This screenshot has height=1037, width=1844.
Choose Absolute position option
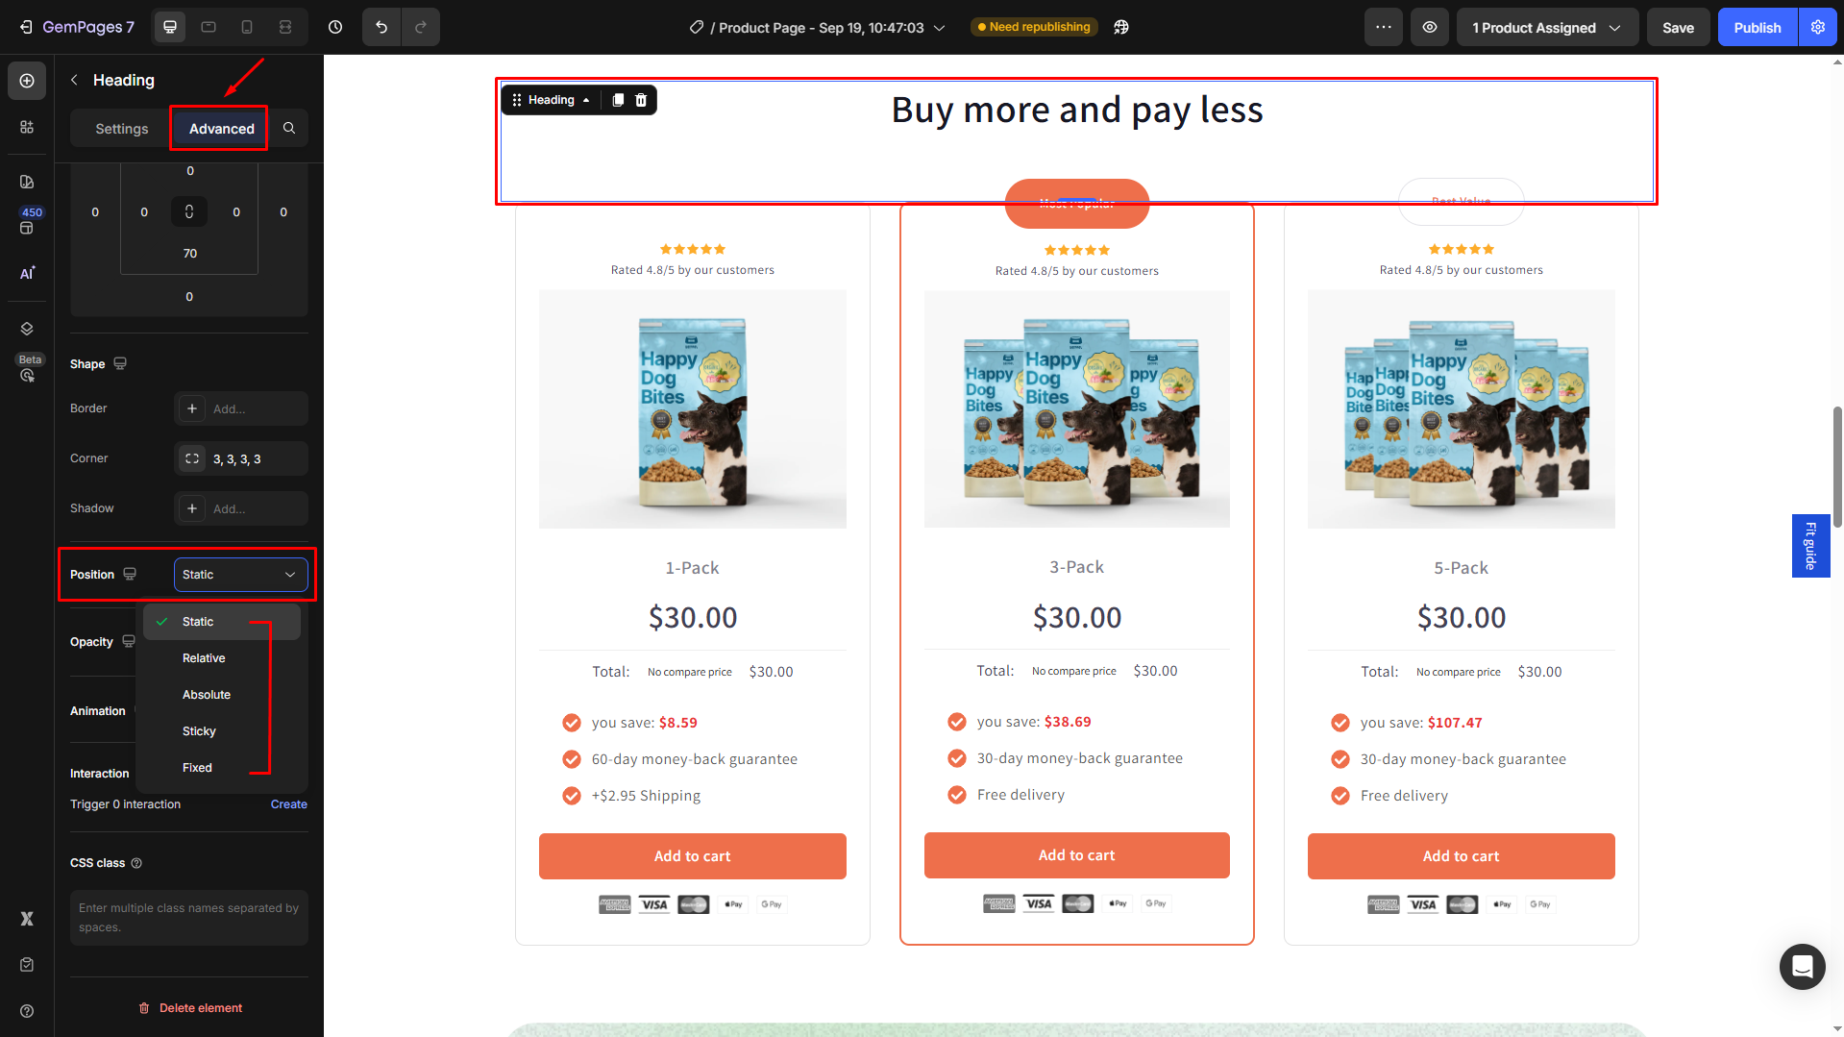pyautogui.click(x=207, y=695)
